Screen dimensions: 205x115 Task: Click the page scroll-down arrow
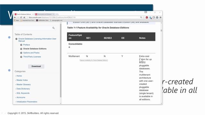coord(161,103)
